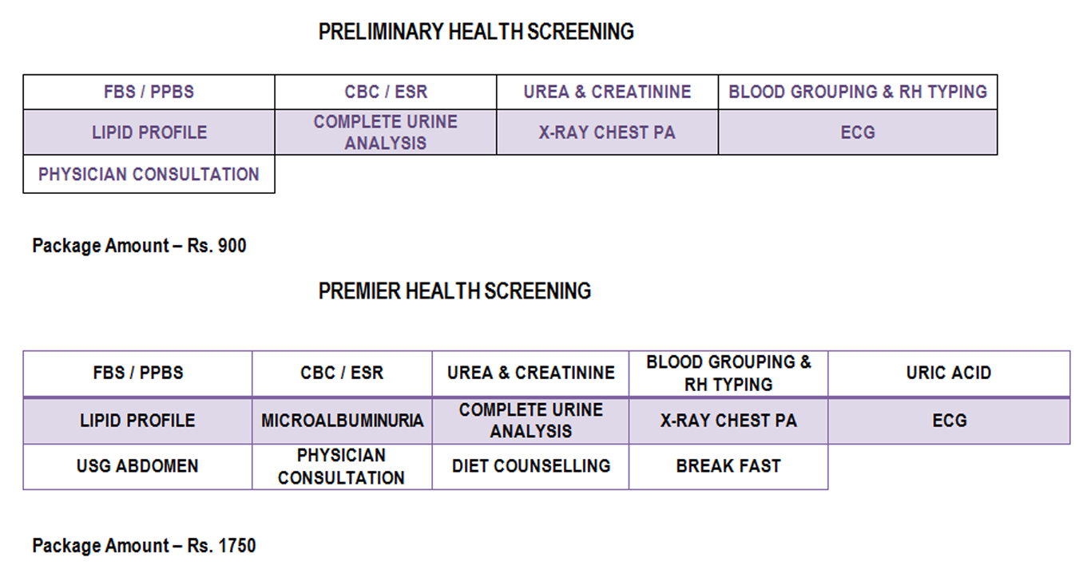The width and height of the screenshot is (1091, 581).
Task: Select FBS / PPBS in the Preliminary table
Action: coord(149,92)
